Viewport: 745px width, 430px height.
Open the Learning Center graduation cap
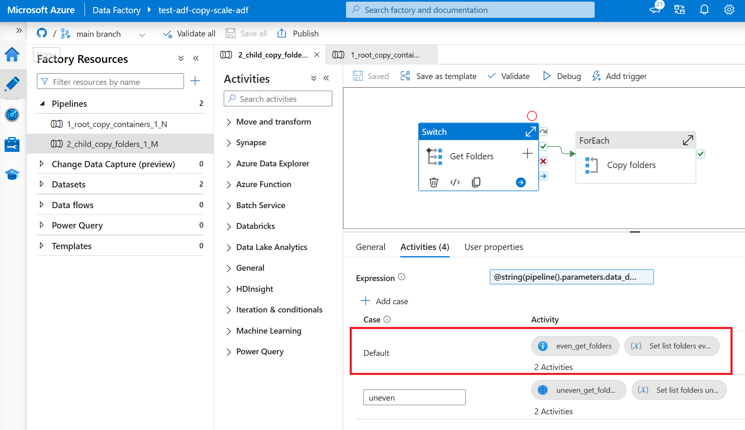coord(12,174)
